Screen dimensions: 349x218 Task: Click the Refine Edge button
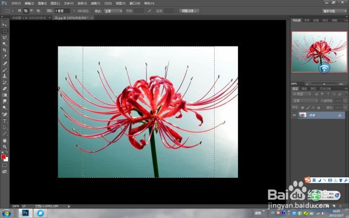coord(189,10)
